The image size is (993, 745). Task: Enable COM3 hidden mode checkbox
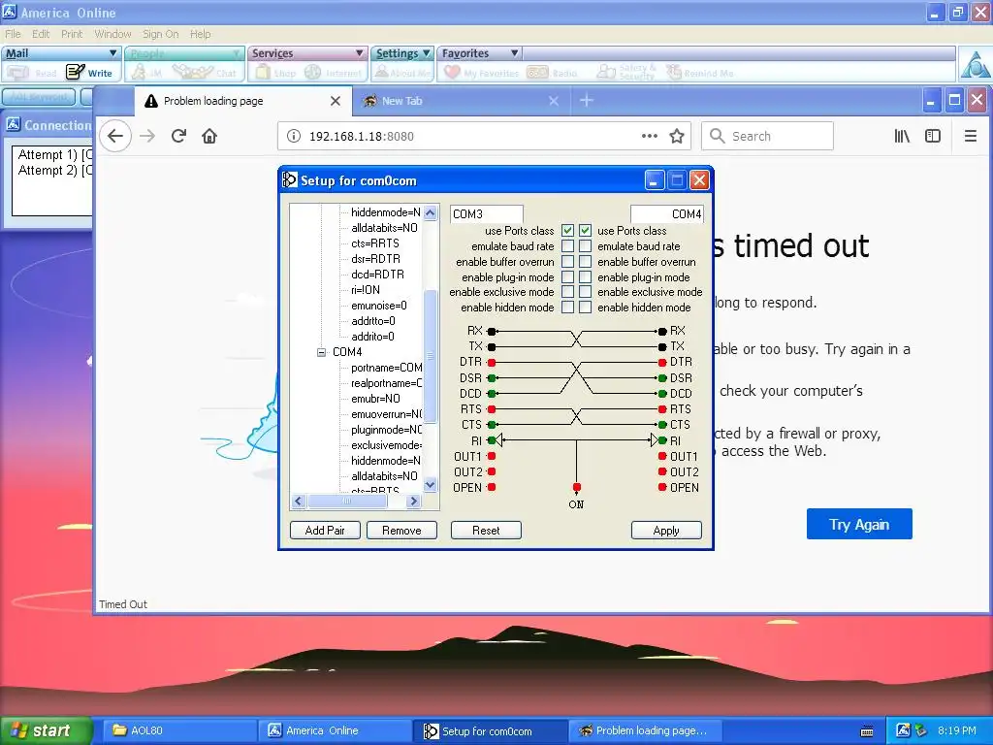tap(568, 308)
